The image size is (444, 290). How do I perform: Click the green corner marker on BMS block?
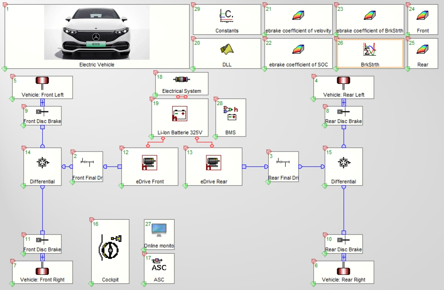coord(216,137)
